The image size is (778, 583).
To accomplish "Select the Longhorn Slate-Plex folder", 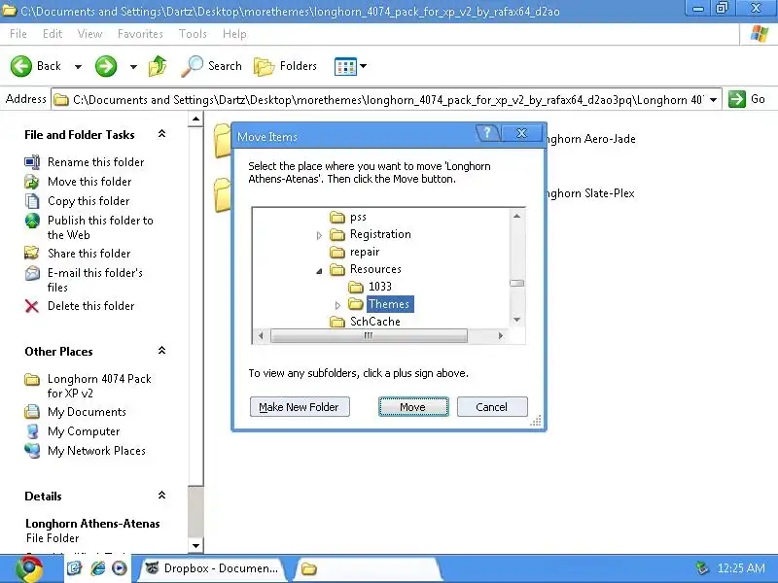I will [x=589, y=193].
